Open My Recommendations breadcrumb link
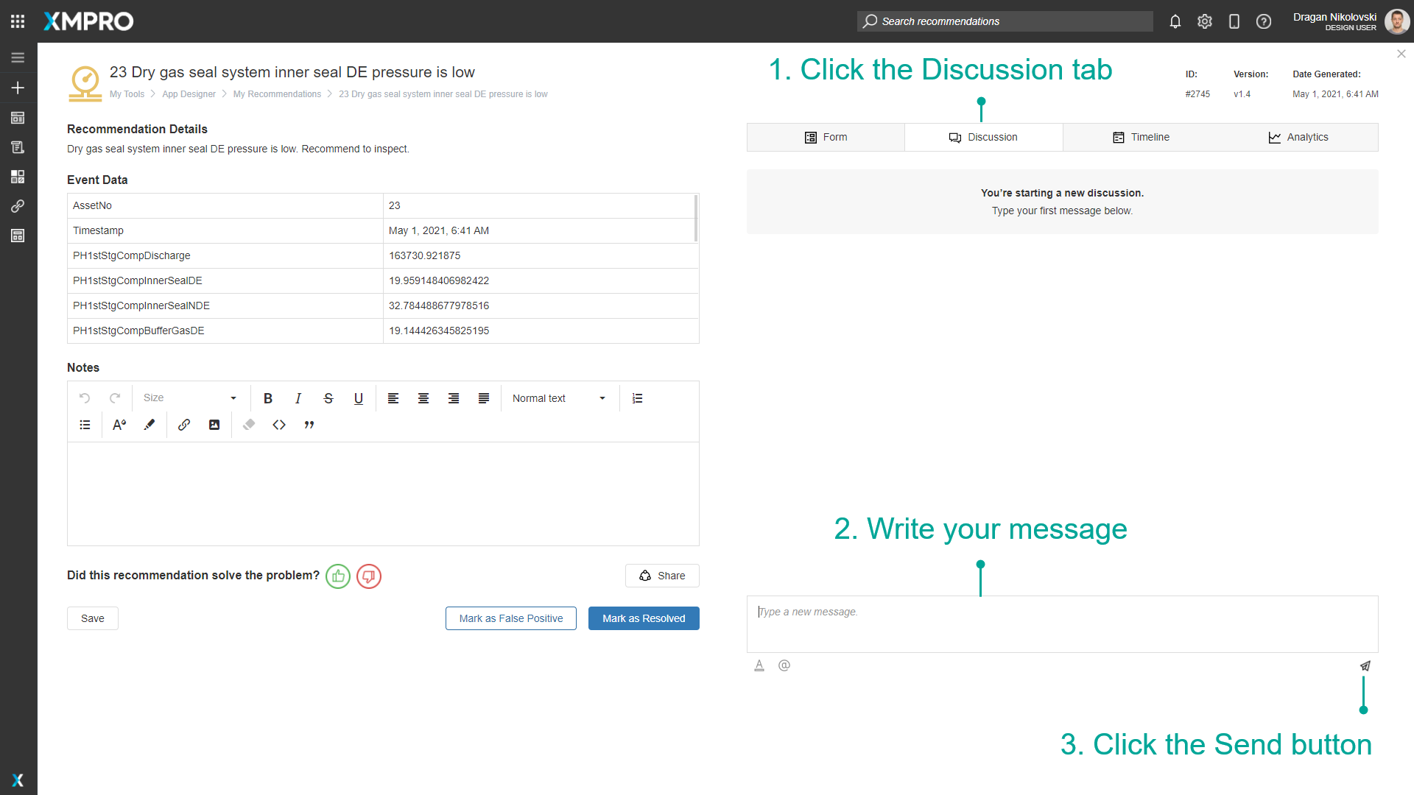Screen dimensions: 1414x795 pos(277,94)
